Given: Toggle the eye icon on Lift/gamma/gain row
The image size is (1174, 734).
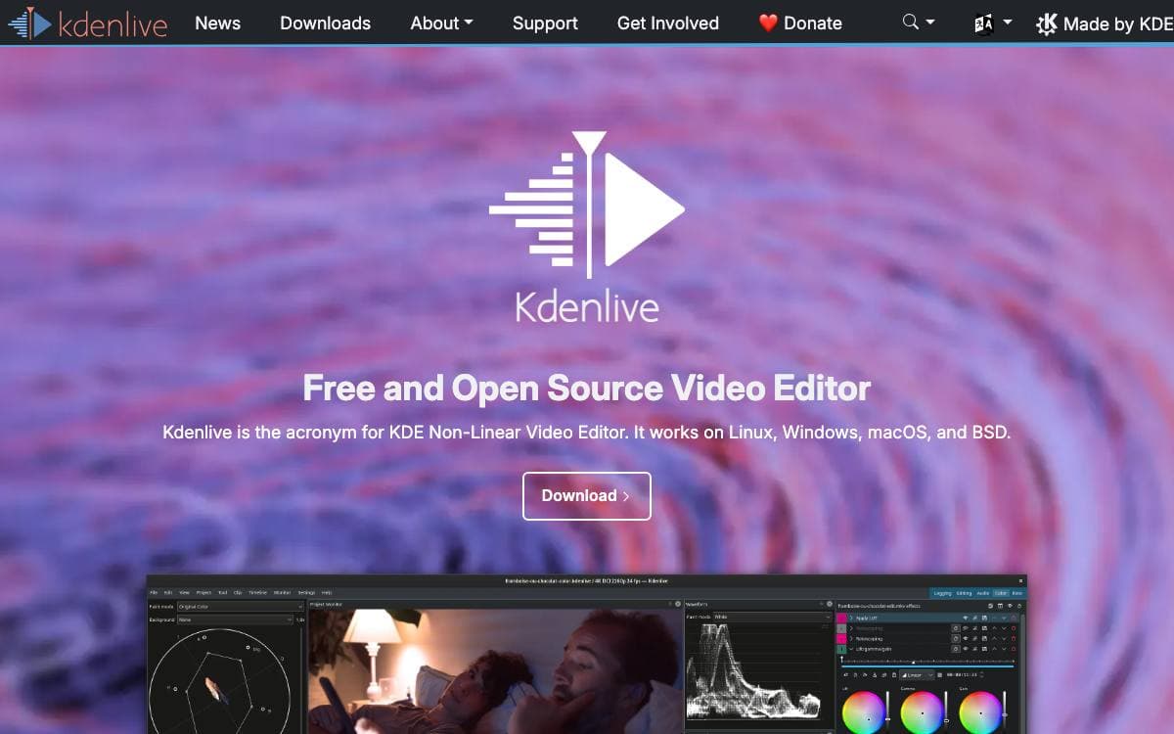Looking at the screenshot, I should (966, 649).
